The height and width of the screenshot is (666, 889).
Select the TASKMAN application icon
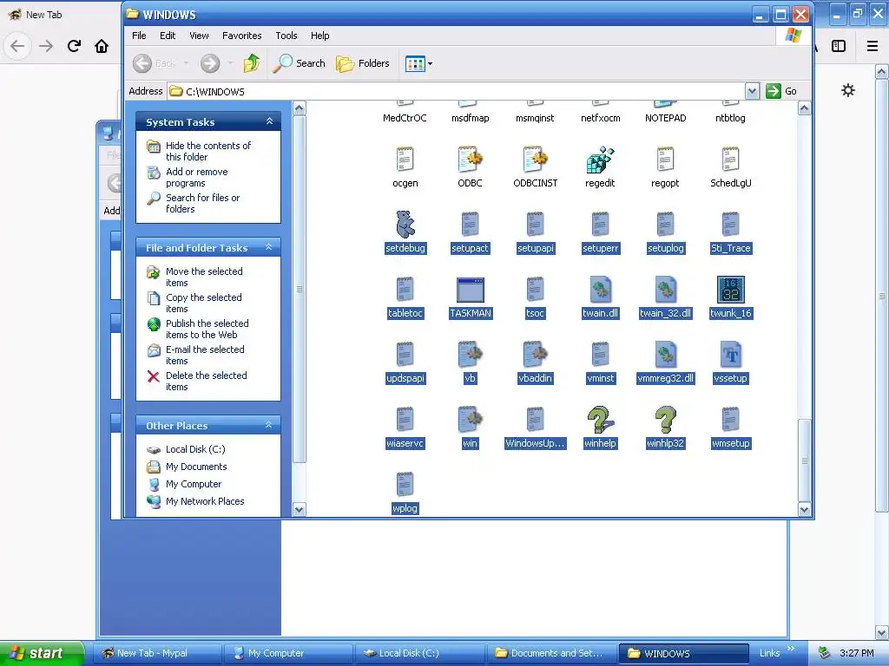[470, 290]
